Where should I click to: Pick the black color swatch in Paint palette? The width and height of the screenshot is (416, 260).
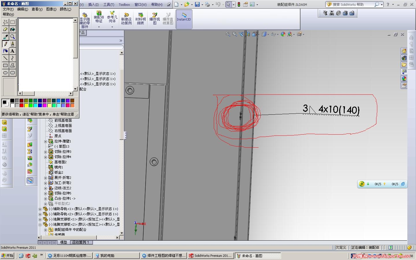[x=12, y=101]
